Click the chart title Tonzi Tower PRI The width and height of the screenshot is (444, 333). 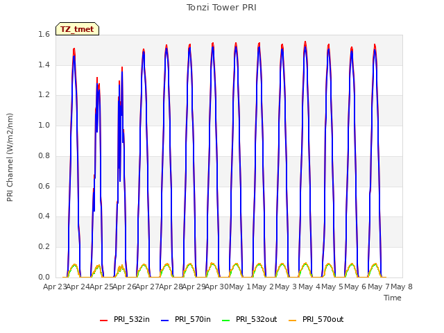point(221,8)
